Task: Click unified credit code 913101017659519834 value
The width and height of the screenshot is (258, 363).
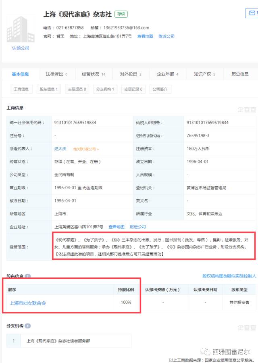Action: 75,123
